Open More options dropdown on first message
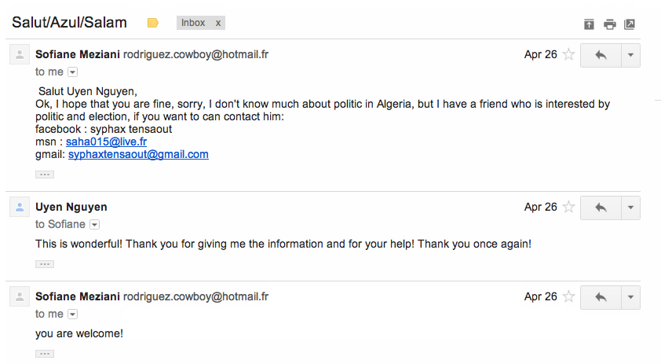The width and height of the screenshot is (661, 364). [x=630, y=55]
